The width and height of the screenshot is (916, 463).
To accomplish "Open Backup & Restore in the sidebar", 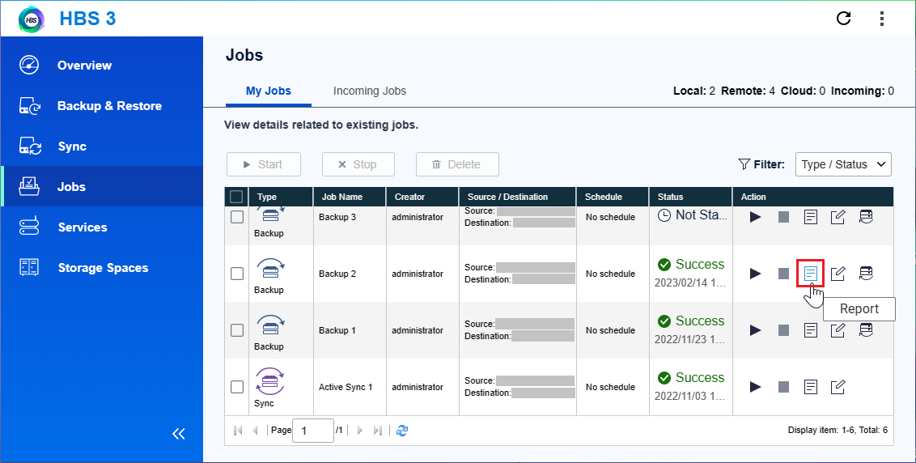I will coord(102,106).
